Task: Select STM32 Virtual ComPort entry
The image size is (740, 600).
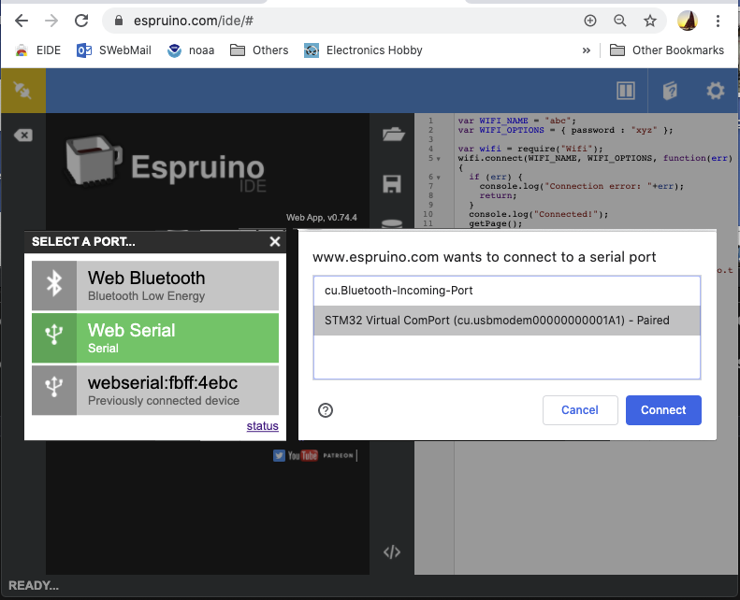Action: pos(507,321)
